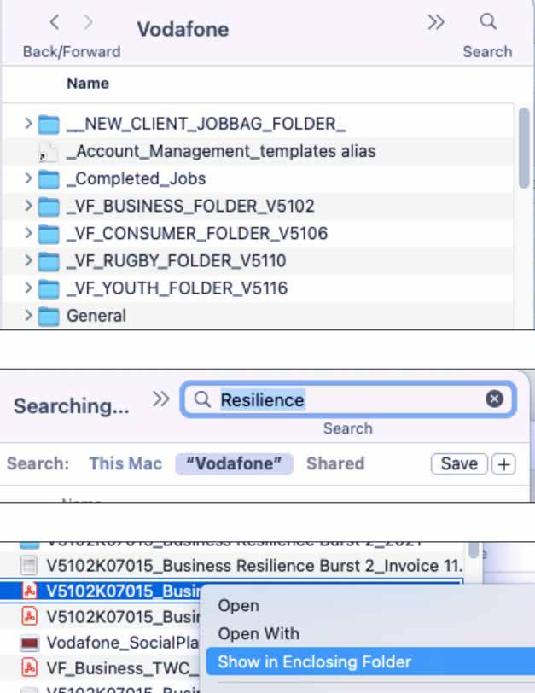Sort by the Name column header
This screenshot has width=535, height=693.
click(88, 83)
